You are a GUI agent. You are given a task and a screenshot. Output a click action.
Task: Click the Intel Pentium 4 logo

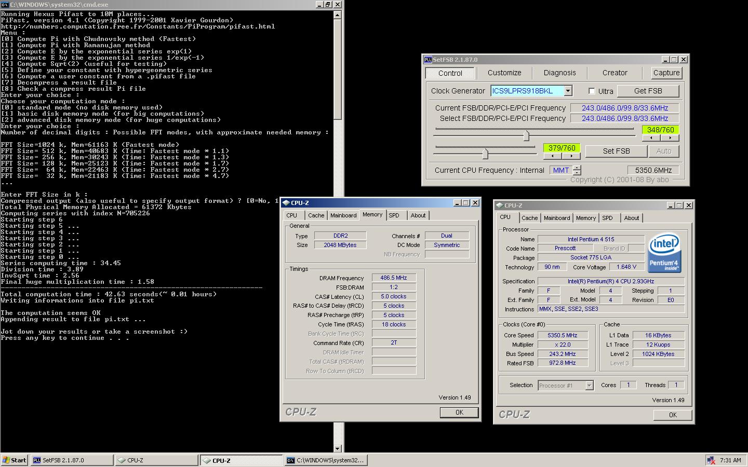pyautogui.click(x=664, y=253)
